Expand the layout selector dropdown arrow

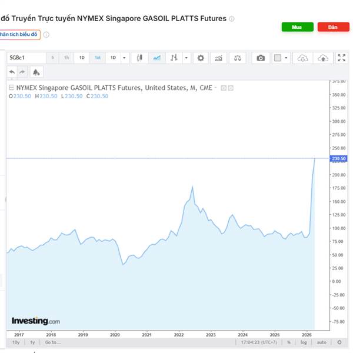click(x=286, y=58)
